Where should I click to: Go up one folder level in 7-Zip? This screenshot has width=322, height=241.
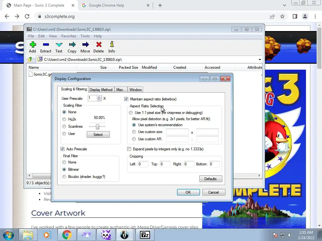tap(30, 59)
